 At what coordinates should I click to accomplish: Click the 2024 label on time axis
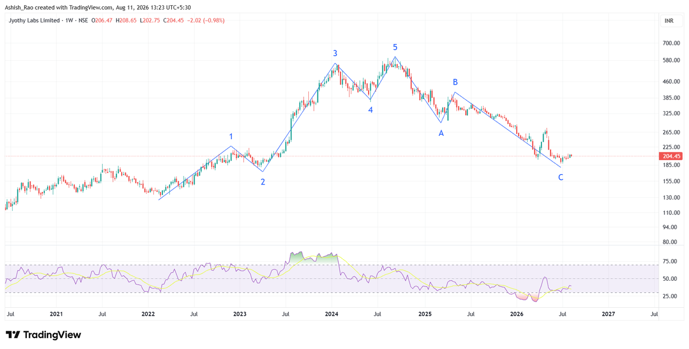click(x=331, y=314)
